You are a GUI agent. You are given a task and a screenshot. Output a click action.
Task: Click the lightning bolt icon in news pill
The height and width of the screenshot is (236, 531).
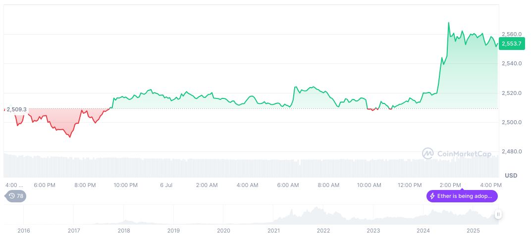(432, 196)
